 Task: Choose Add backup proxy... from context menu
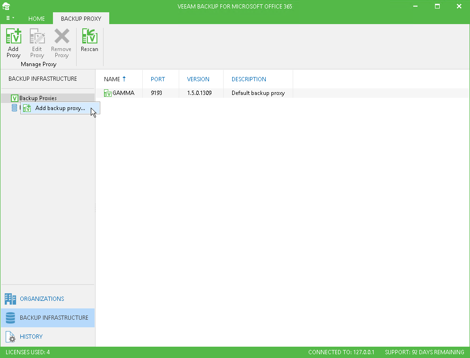tap(60, 108)
